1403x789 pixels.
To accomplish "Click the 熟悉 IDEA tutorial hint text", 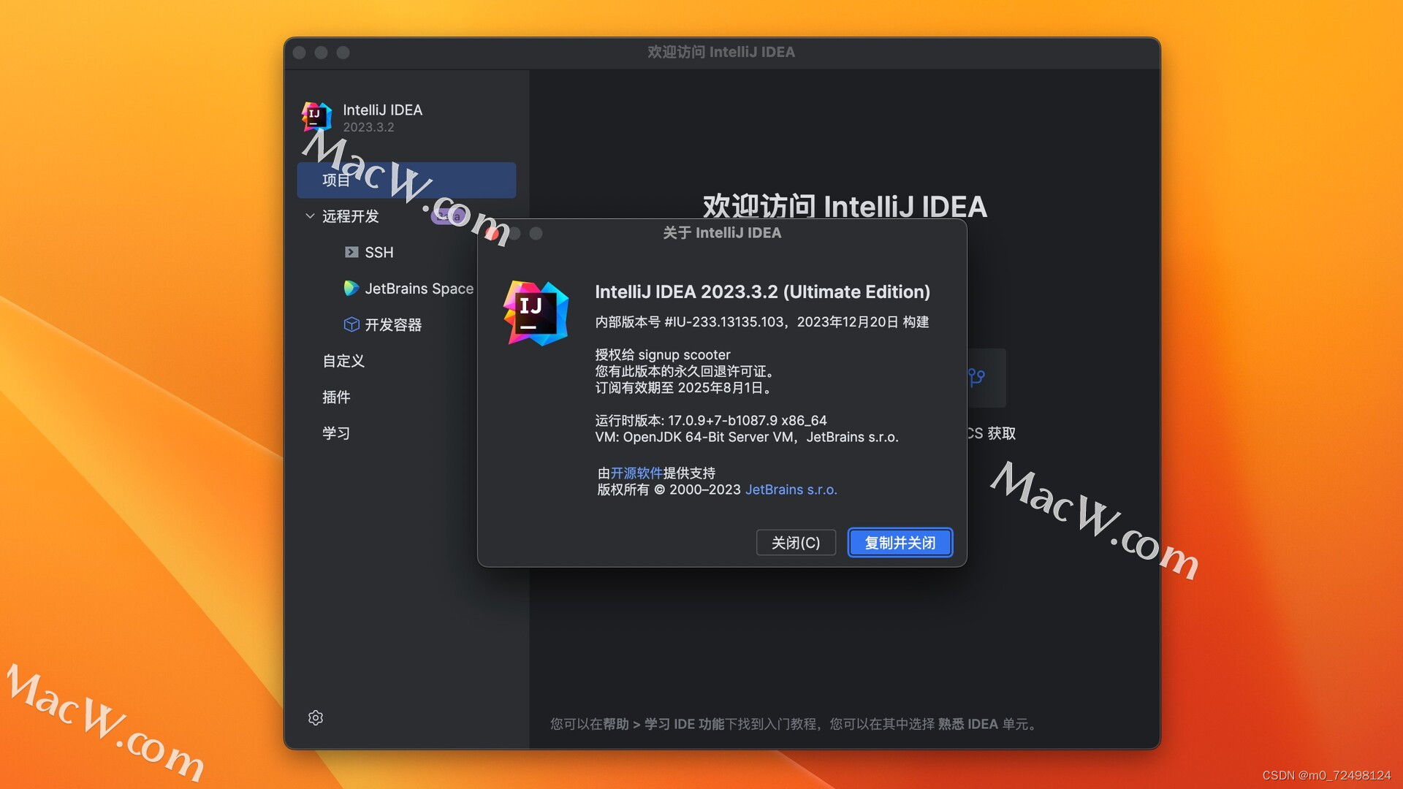I will tap(967, 724).
